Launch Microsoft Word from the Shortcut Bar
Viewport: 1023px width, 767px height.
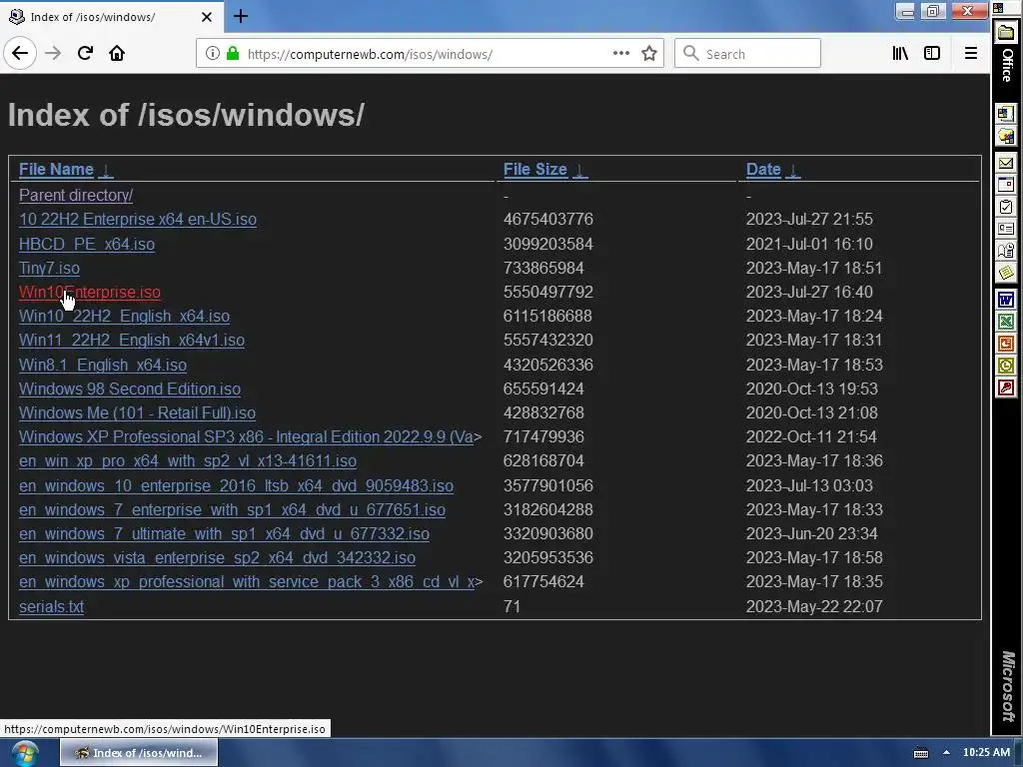click(x=1006, y=300)
